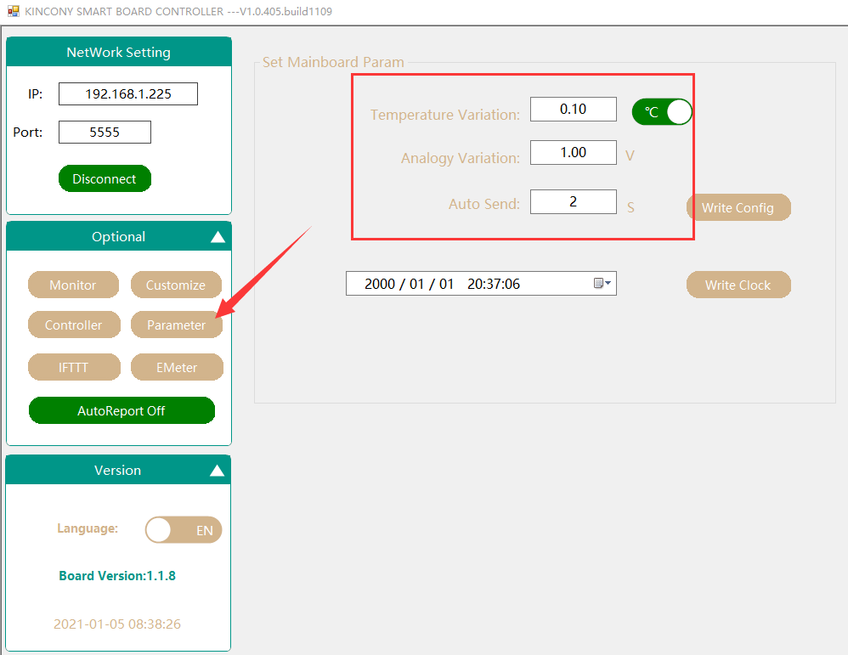Click the IP address input field
Image resolution: width=848 pixels, height=655 pixels.
[128, 94]
